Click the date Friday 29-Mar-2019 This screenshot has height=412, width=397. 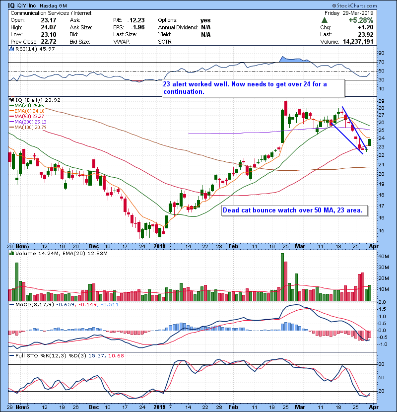coord(349,13)
